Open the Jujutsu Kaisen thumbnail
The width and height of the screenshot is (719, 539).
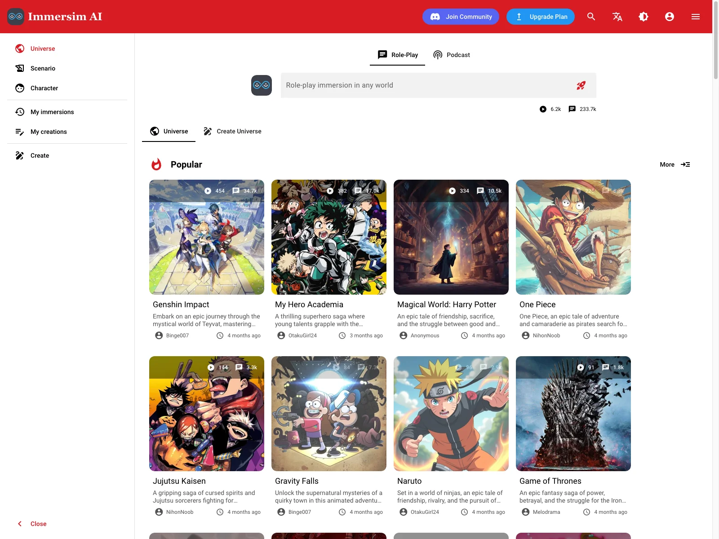tap(207, 414)
